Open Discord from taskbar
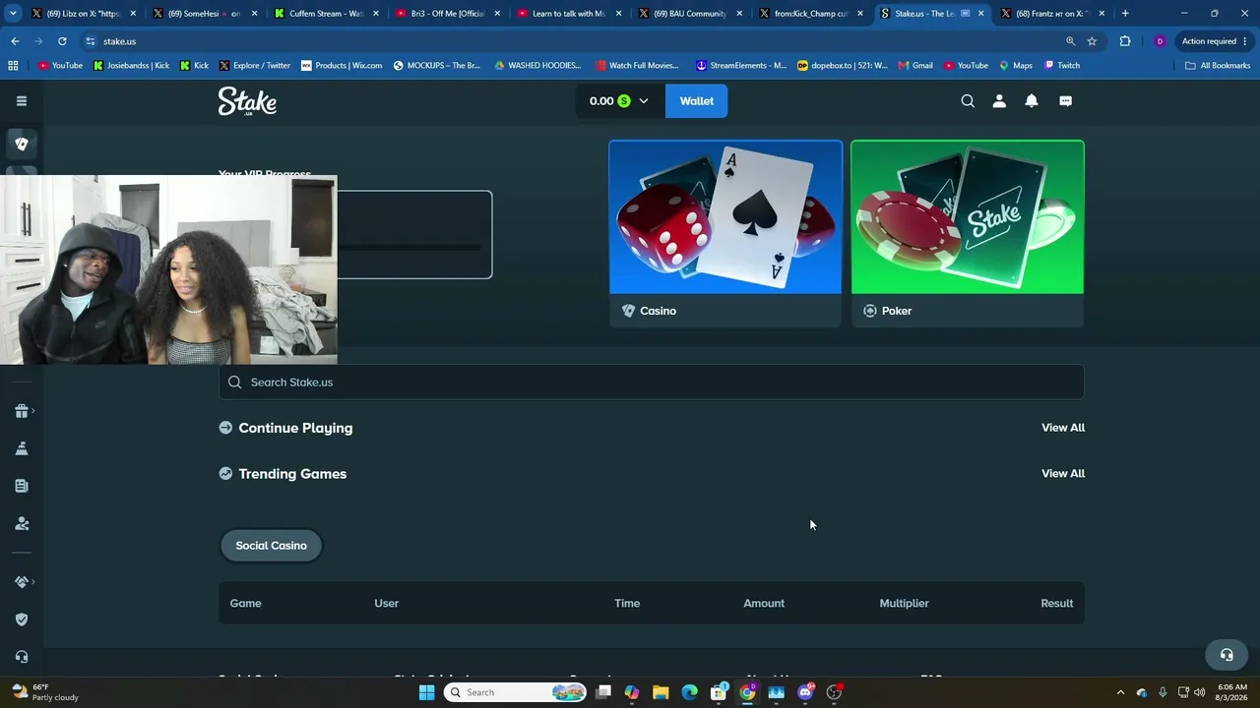This screenshot has height=708, width=1260. 805,692
